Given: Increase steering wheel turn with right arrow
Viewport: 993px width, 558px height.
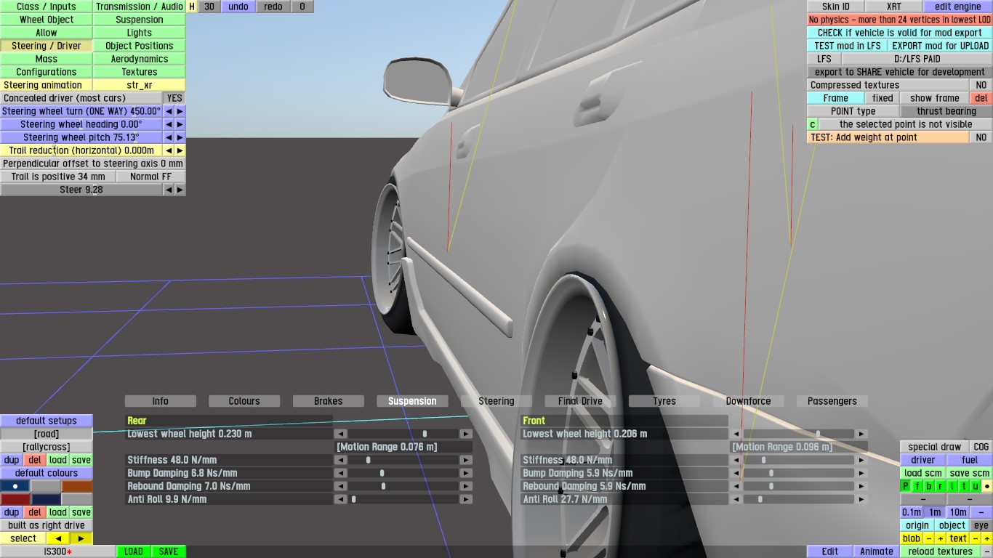Looking at the screenshot, I should (180, 111).
